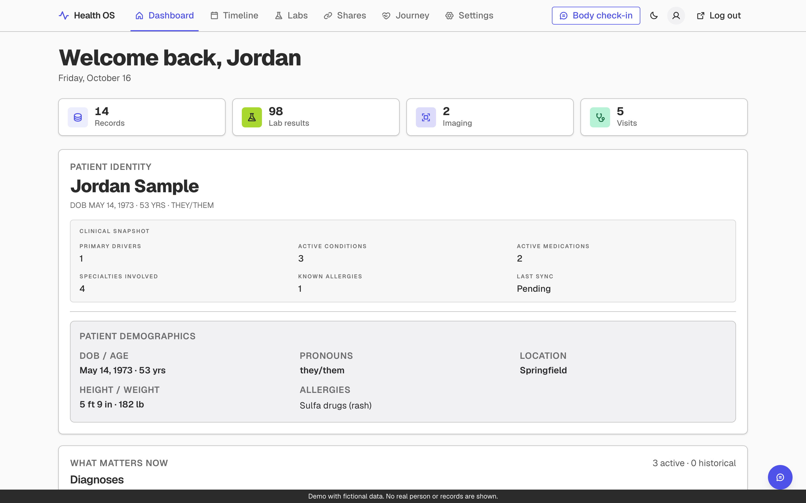Image resolution: width=806 pixels, height=503 pixels.
Task: Start a Body check-in
Action: [x=596, y=16]
